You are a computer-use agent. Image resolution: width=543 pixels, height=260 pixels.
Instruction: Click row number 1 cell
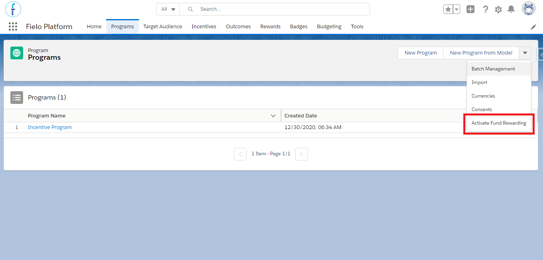[17, 127]
